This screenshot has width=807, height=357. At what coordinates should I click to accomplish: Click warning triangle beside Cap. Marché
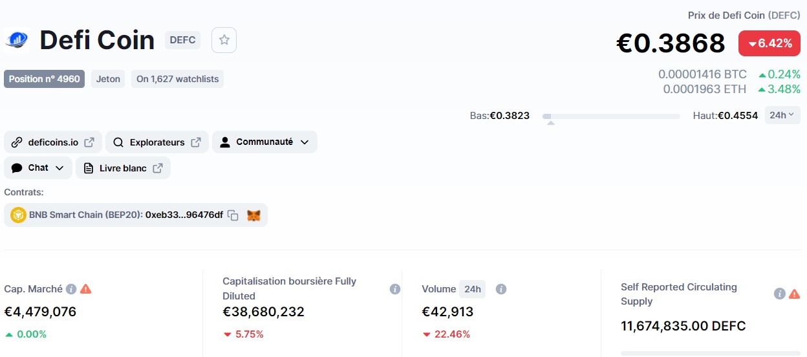pyautogui.click(x=85, y=289)
